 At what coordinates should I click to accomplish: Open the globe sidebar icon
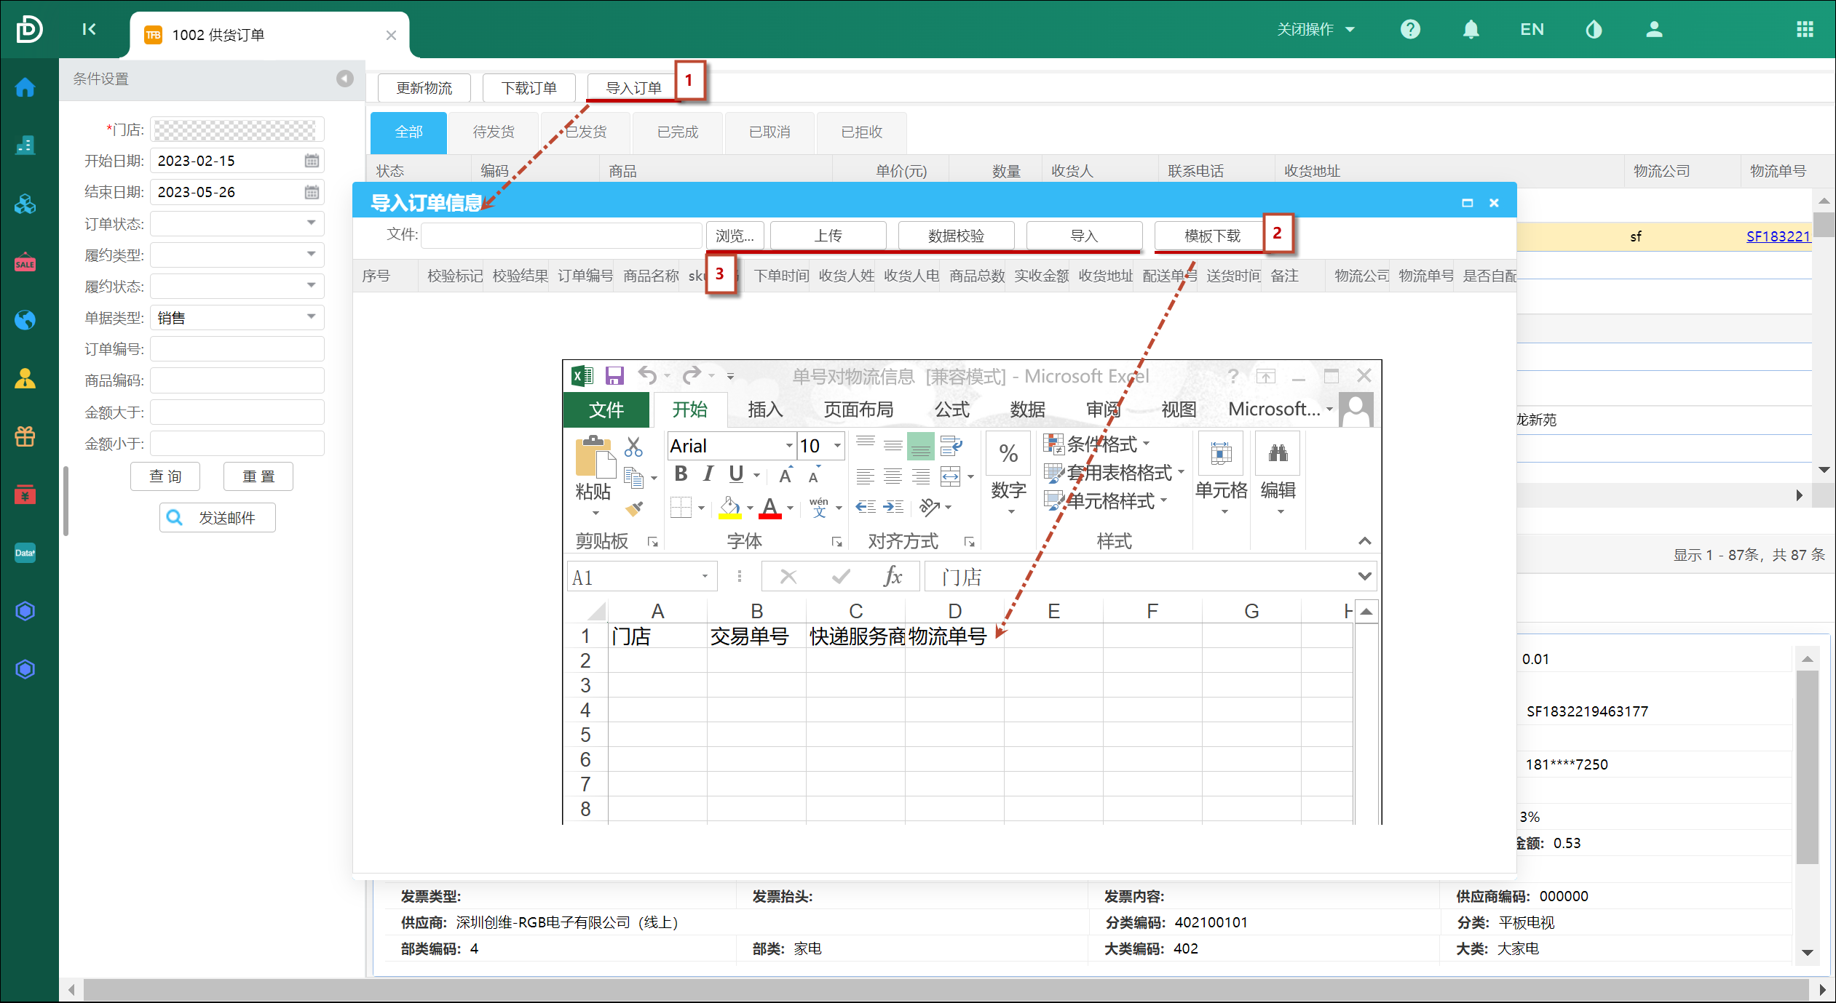click(25, 320)
